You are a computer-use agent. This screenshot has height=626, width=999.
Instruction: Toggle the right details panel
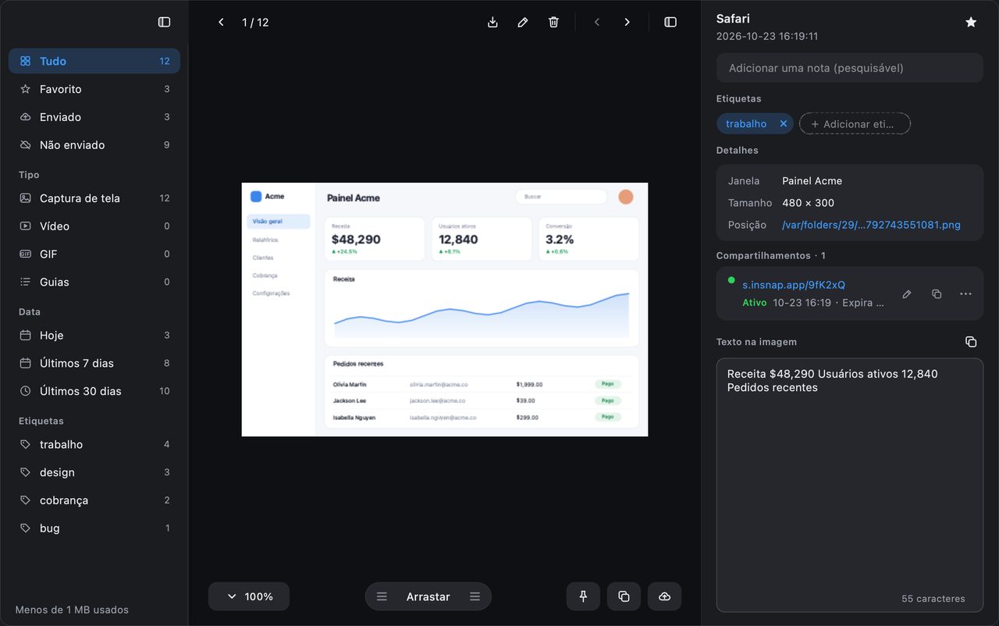670,23
